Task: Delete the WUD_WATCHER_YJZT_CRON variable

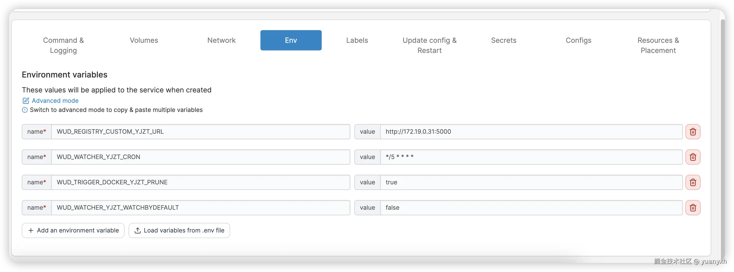Action: pos(693,157)
